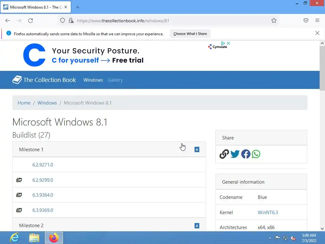Open build 6.2.9271.0
The image size is (325, 244).
point(43,165)
